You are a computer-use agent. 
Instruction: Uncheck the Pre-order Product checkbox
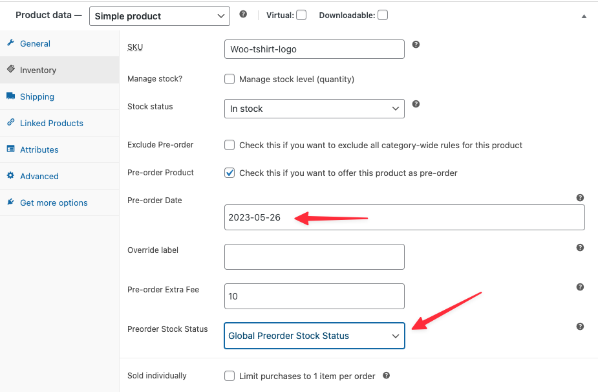230,173
